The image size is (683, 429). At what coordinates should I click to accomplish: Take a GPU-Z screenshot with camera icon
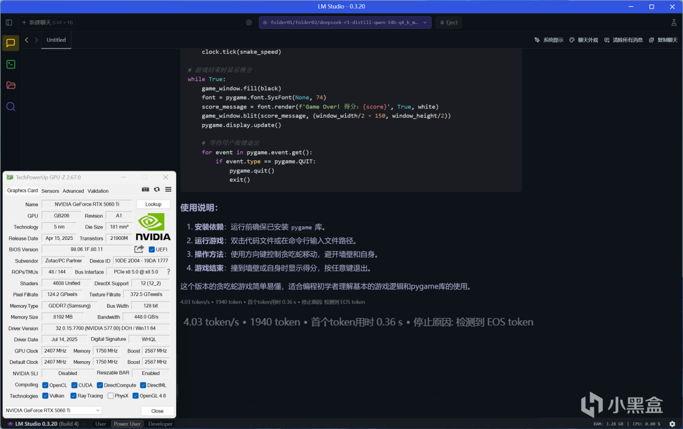tap(146, 190)
